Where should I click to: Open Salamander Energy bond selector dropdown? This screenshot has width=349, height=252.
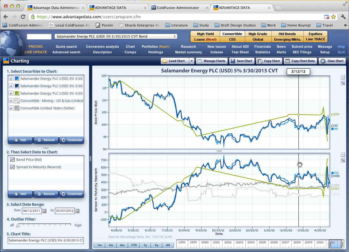(x=116, y=36)
